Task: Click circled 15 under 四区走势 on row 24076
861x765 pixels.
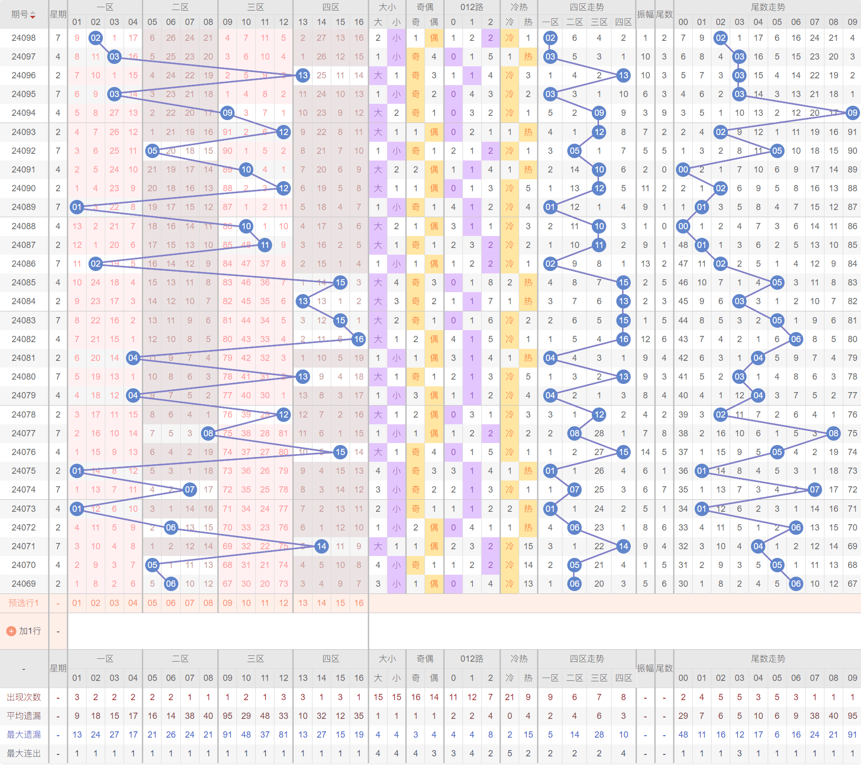Action: [x=624, y=452]
